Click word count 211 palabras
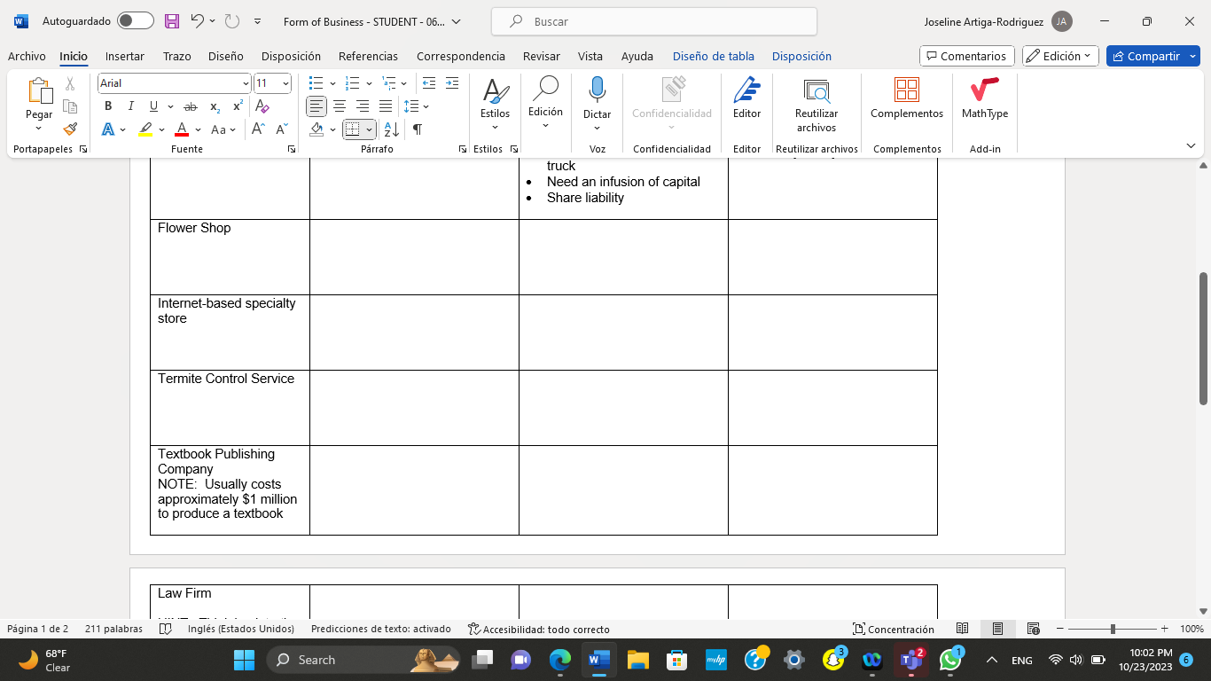 coord(113,629)
